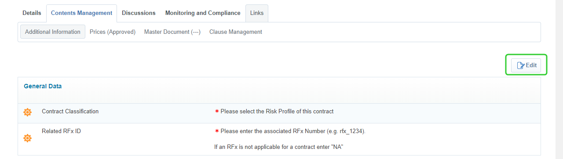Switch to the Discussions tab
Screen dimensions: 563x159
tap(139, 13)
